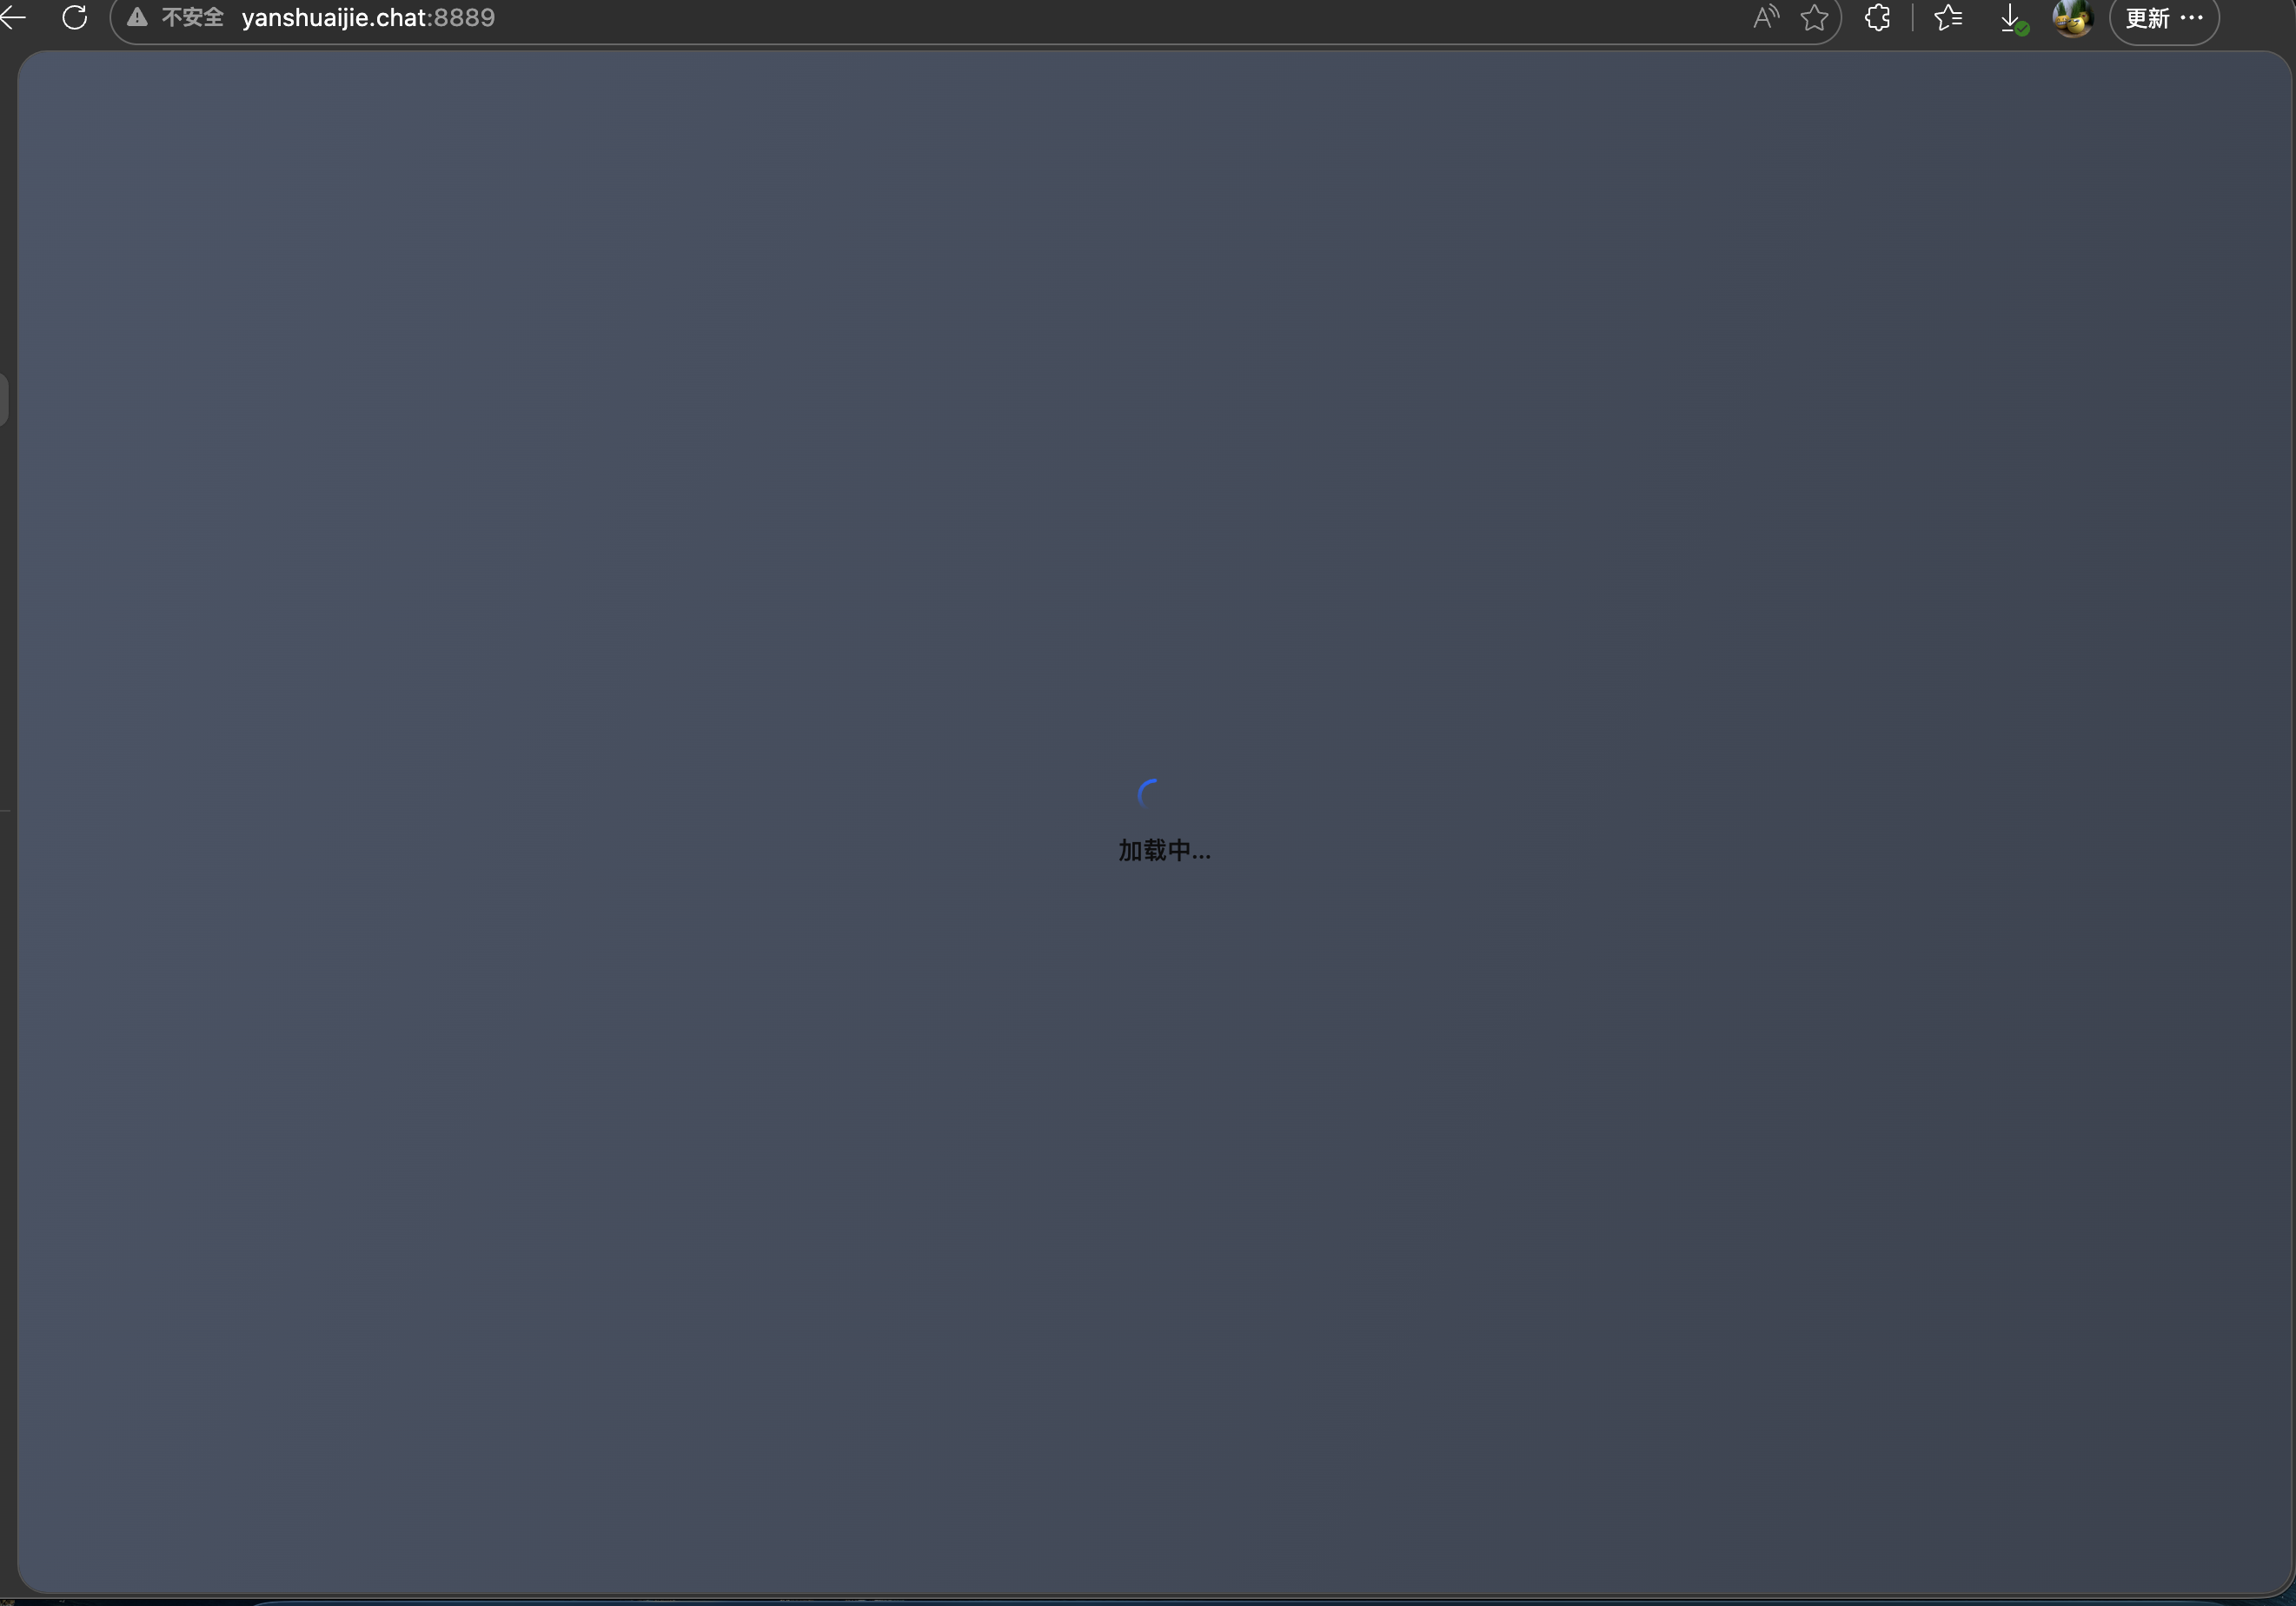The width and height of the screenshot is (2296, 1606).
Task: Click the toolbar divider beside Extensions icon
Action: (x=1912, y=18)
